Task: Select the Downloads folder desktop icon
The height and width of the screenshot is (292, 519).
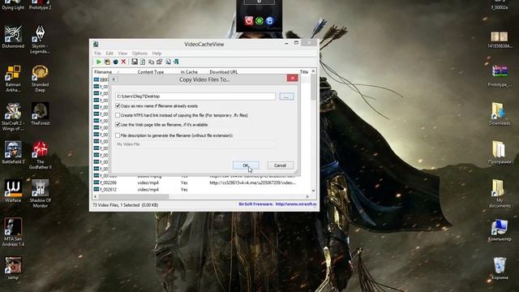Action: coord(500,114)
